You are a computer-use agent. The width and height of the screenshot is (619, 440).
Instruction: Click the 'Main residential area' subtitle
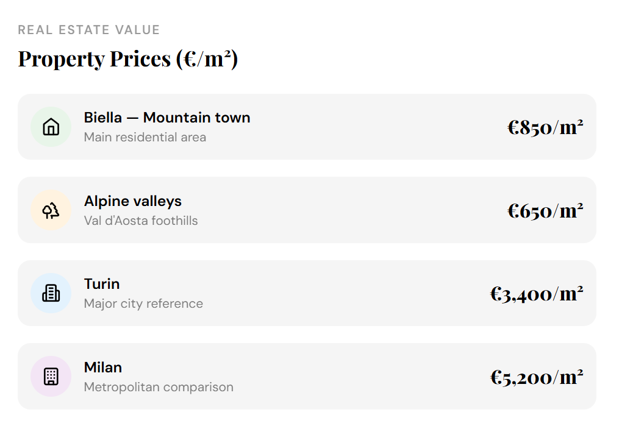[145, 137]
